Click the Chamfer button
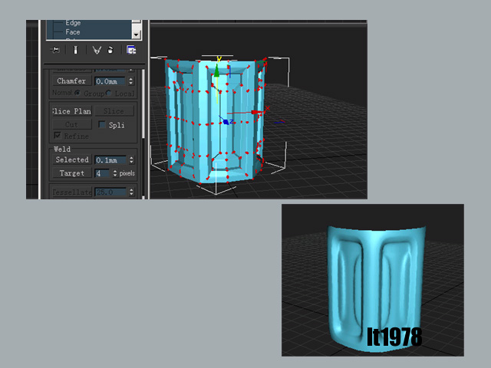This screenshot has height=368, width=491. coord(71,81)
